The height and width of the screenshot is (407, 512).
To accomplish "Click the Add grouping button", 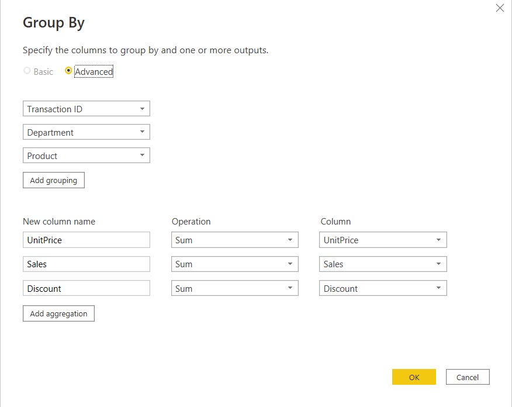I will [54, 180].
